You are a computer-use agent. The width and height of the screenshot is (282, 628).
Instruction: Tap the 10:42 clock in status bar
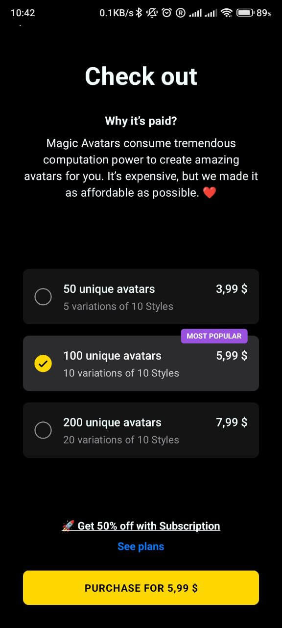tap(23, 13)
